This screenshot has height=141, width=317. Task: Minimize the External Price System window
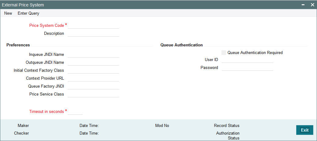[303, 5]
